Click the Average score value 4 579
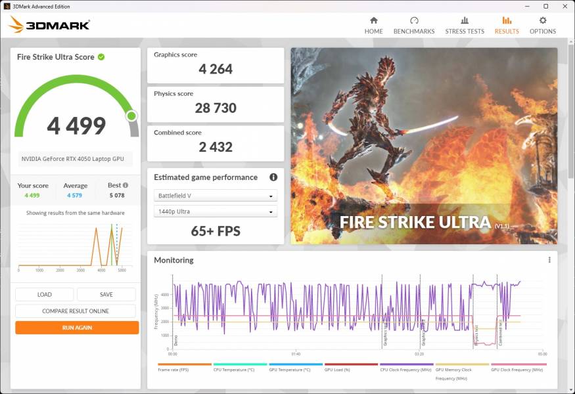The height and width of the screenshot is (394, 575). click(75, 195)
